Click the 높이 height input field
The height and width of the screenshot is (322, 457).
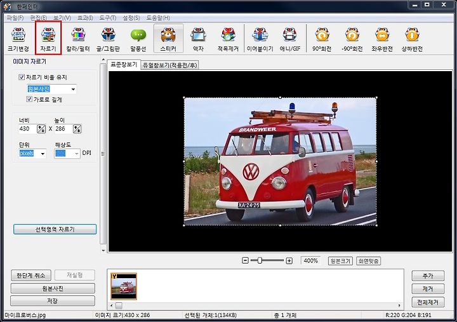coord(63,129)
